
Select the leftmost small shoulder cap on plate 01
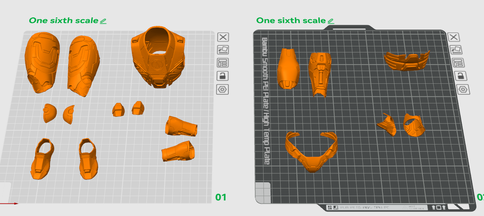pos(49,113)
